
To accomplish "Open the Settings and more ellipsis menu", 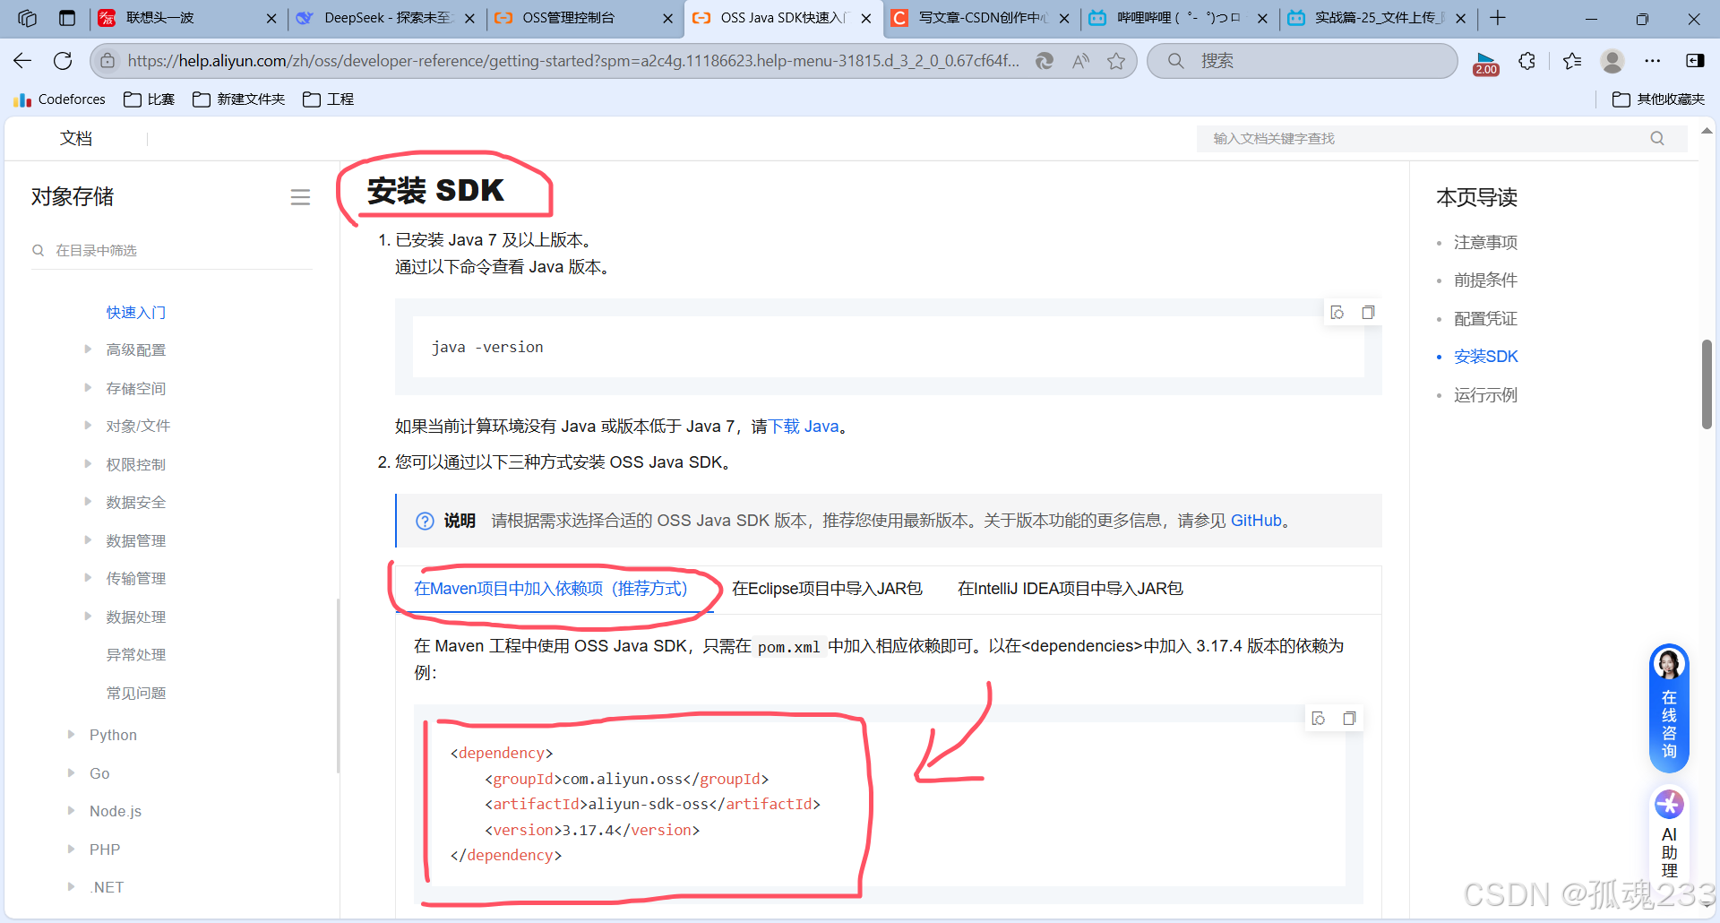I will [1653, 61].
